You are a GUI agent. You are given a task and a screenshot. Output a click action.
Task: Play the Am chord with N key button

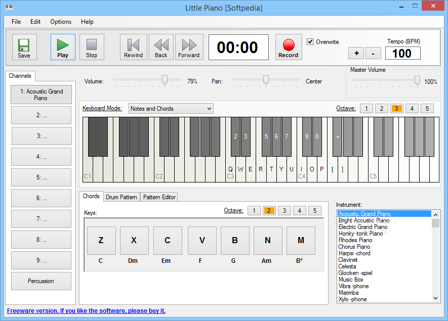(268, 241)
